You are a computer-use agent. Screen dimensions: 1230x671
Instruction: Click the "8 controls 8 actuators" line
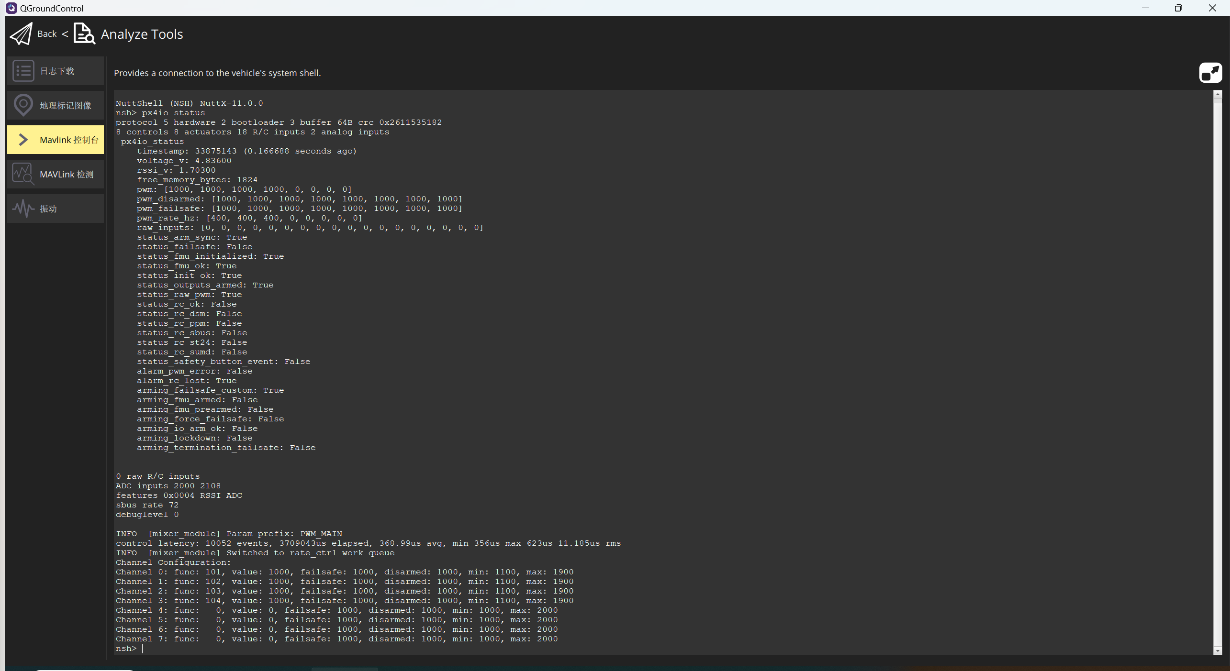tap(253, 132)
